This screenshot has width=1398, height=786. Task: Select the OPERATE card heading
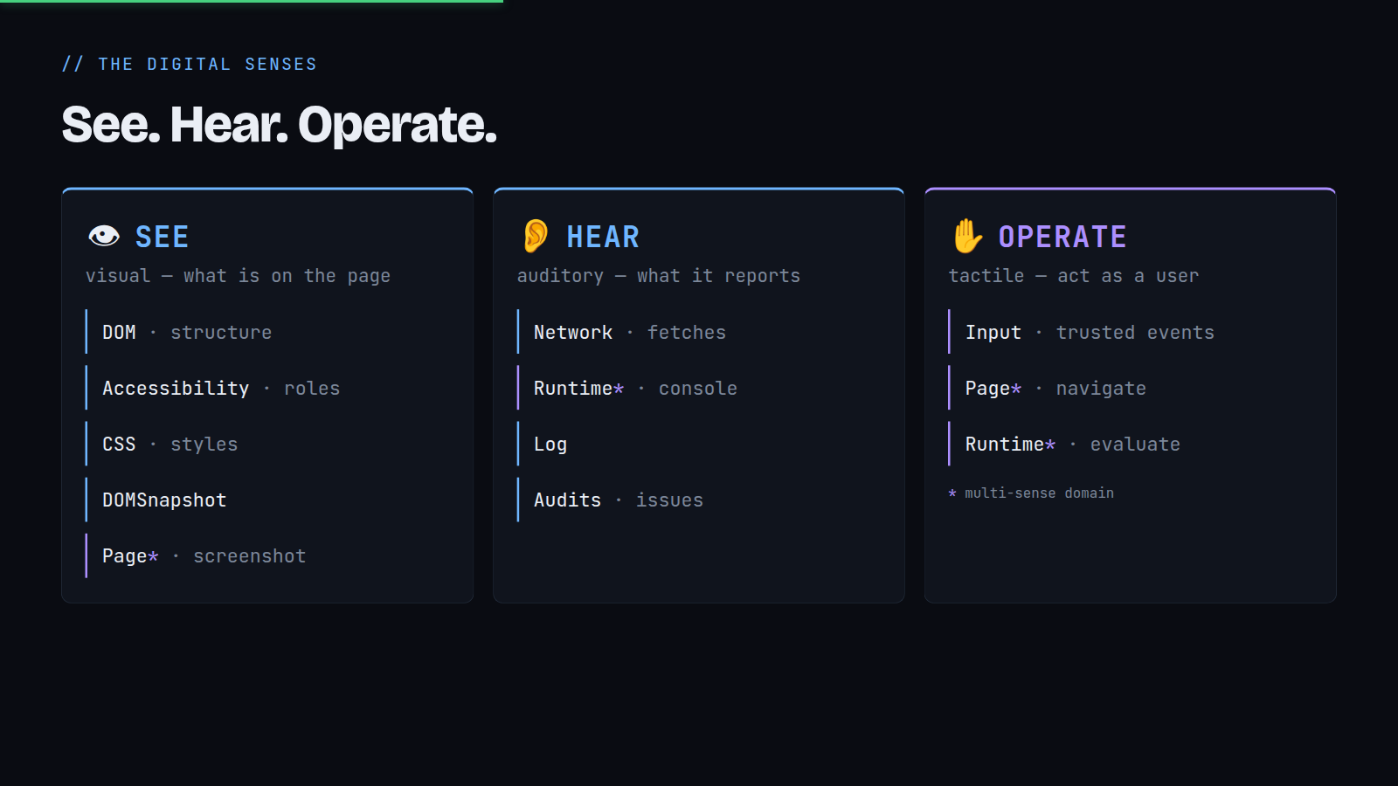pyautogui.click(x=1062, y=237)
